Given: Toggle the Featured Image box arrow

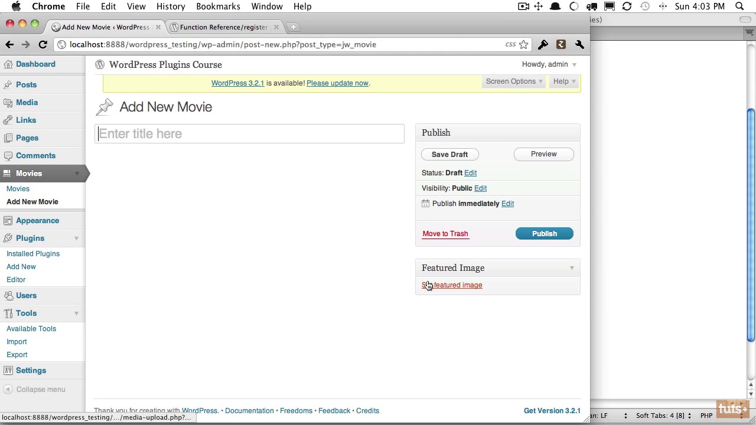Looking at the screenshot, I should 572,269.
